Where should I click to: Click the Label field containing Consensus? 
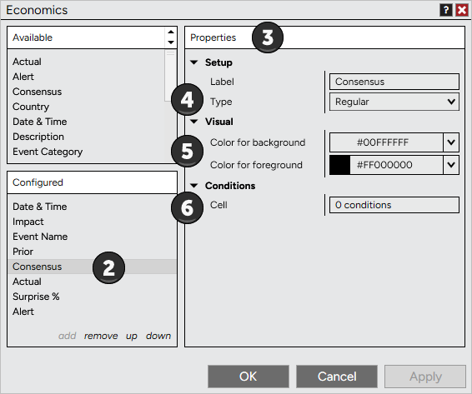[394, 82]
